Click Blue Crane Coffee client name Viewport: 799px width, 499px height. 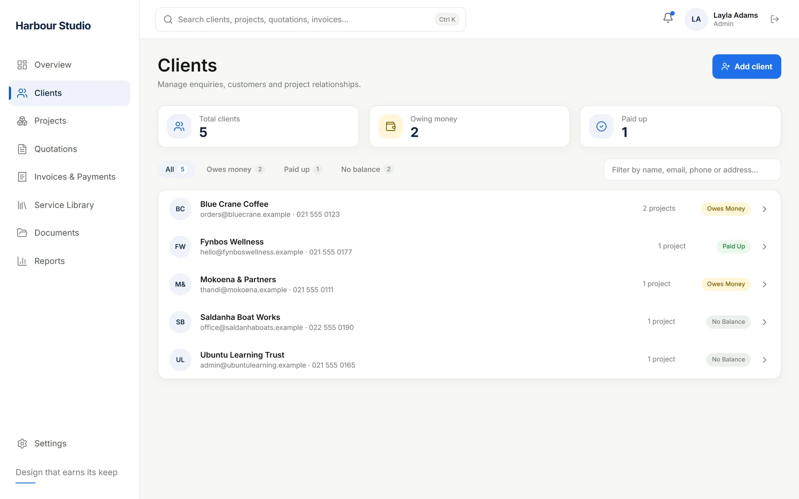pos(234,204)
